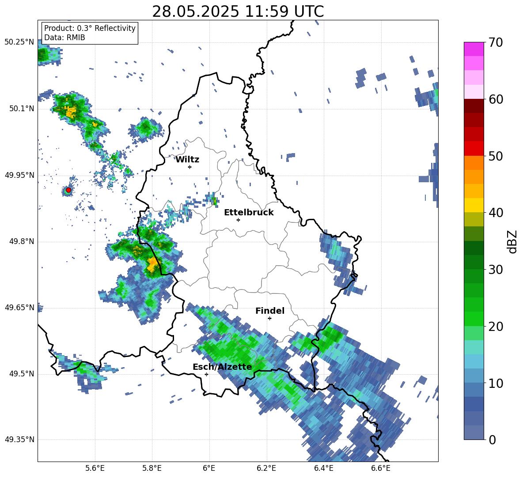Click the 40 colorbar tick label
Screen dimensions: 523x477
pyautogui.click(x=496, y=213)
